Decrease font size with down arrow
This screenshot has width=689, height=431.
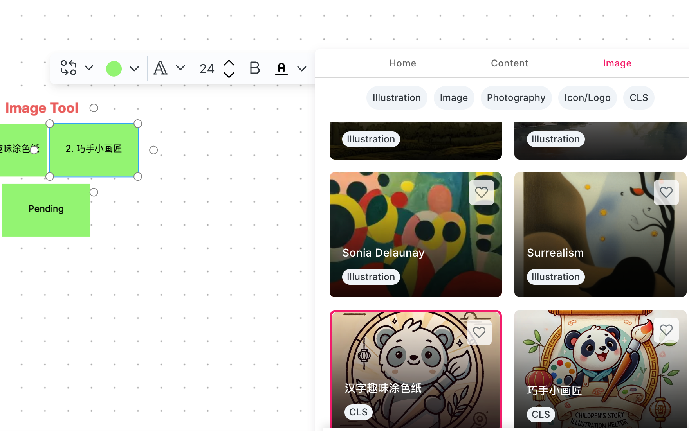pyautogui.click(x=229, y=74)
